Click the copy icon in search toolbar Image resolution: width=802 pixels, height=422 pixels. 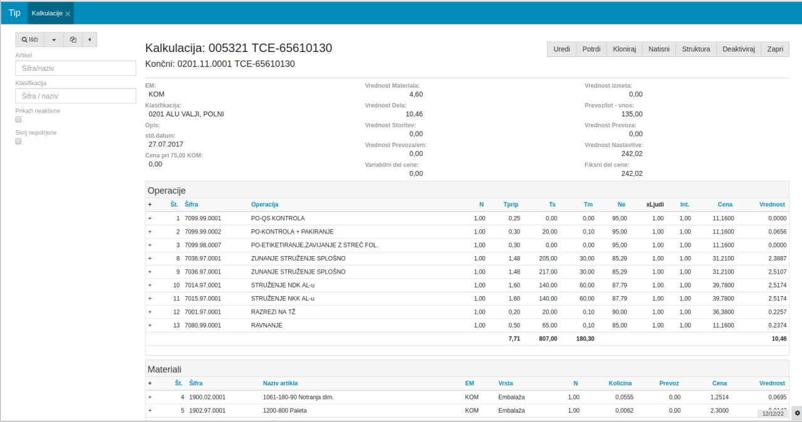click(73, 39)
